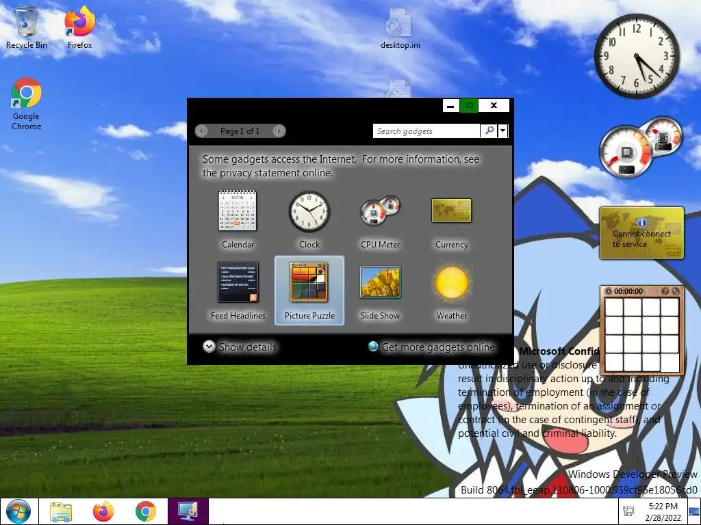Select Google Chrome desktop shortcut
701x525 pixels.
click(27, 104)
